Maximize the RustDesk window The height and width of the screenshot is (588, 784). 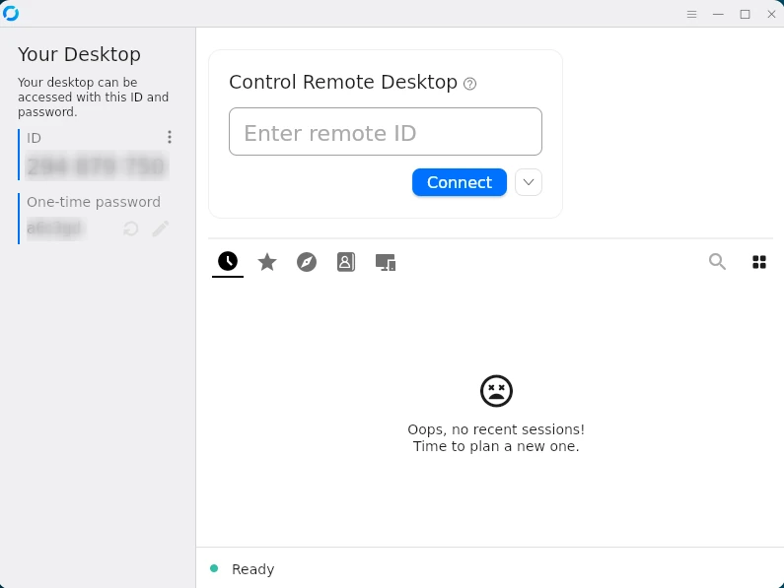click(x=745, y=14)
